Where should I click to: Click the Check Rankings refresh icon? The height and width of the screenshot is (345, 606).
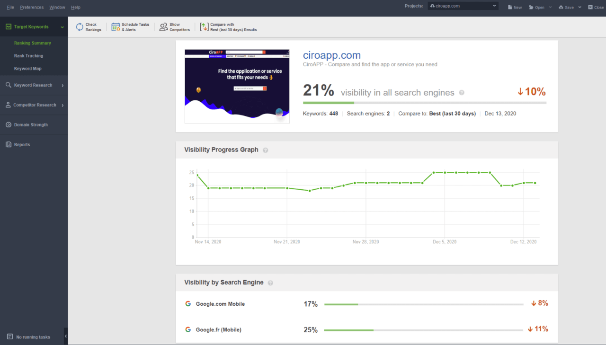pyautogui.click(x=80, y=27)
